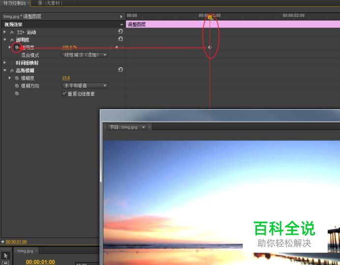Toggle stopwatch beside 重复边缘像素 checkbox
This screenshot has width=340, height=265.
point(17,93)
